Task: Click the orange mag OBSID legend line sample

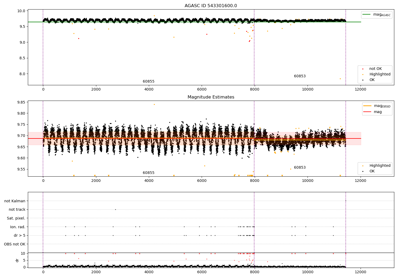Action: pos(367,106)
